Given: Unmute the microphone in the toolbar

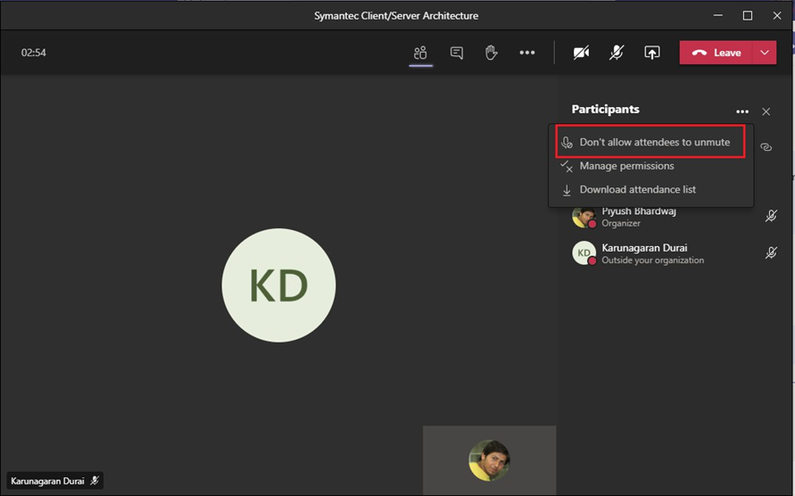Looking at the screenshot, I should tap(617, 53).
